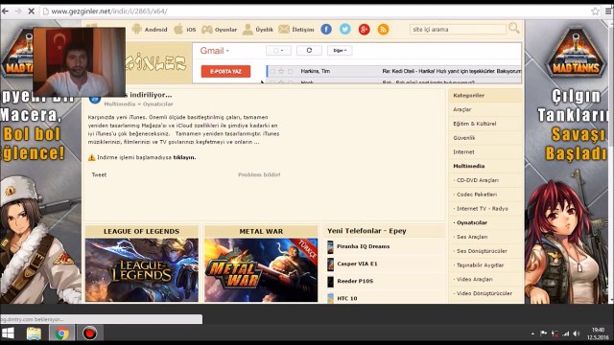This screenshot has height=345, width=614.
Task: Open the volume tray icon
Action: 577,333
